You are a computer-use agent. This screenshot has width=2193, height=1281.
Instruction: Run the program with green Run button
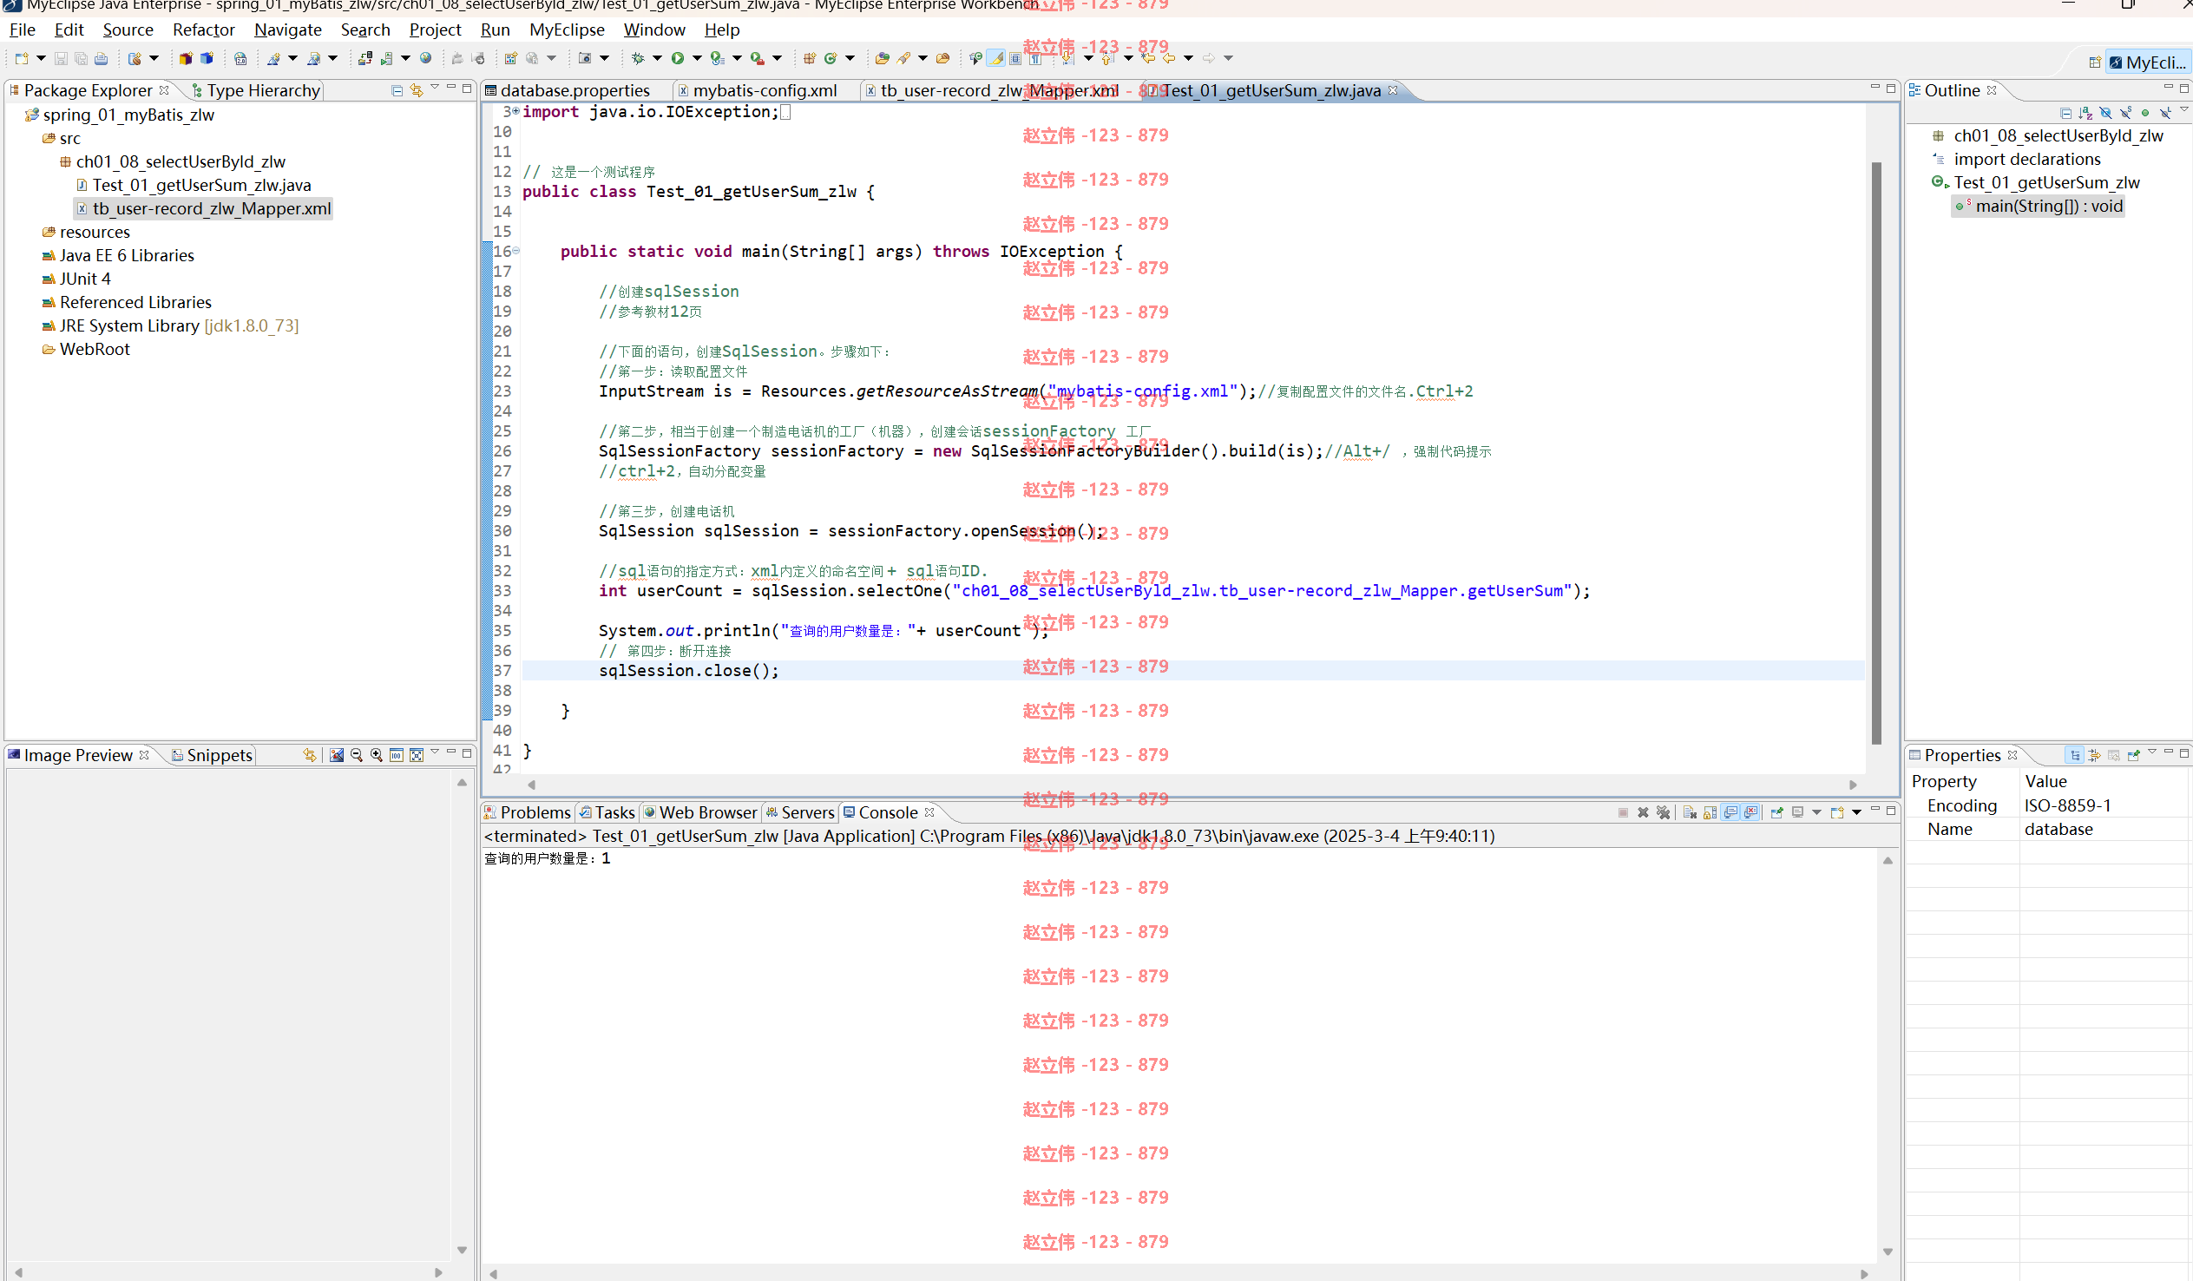(677, 58)
